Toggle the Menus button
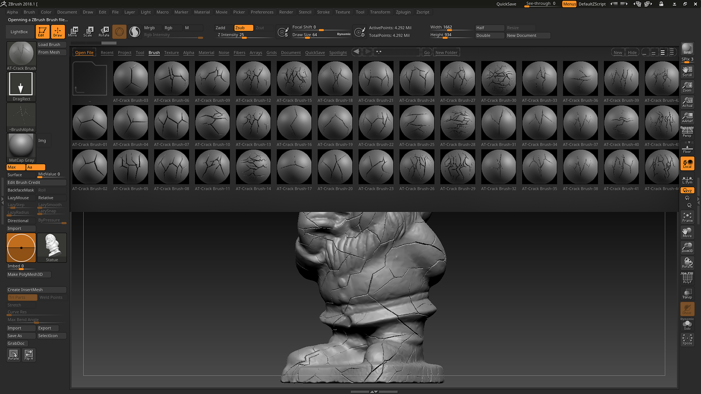The width and height of the screenshot is (701, 394). tap(569, 4)
